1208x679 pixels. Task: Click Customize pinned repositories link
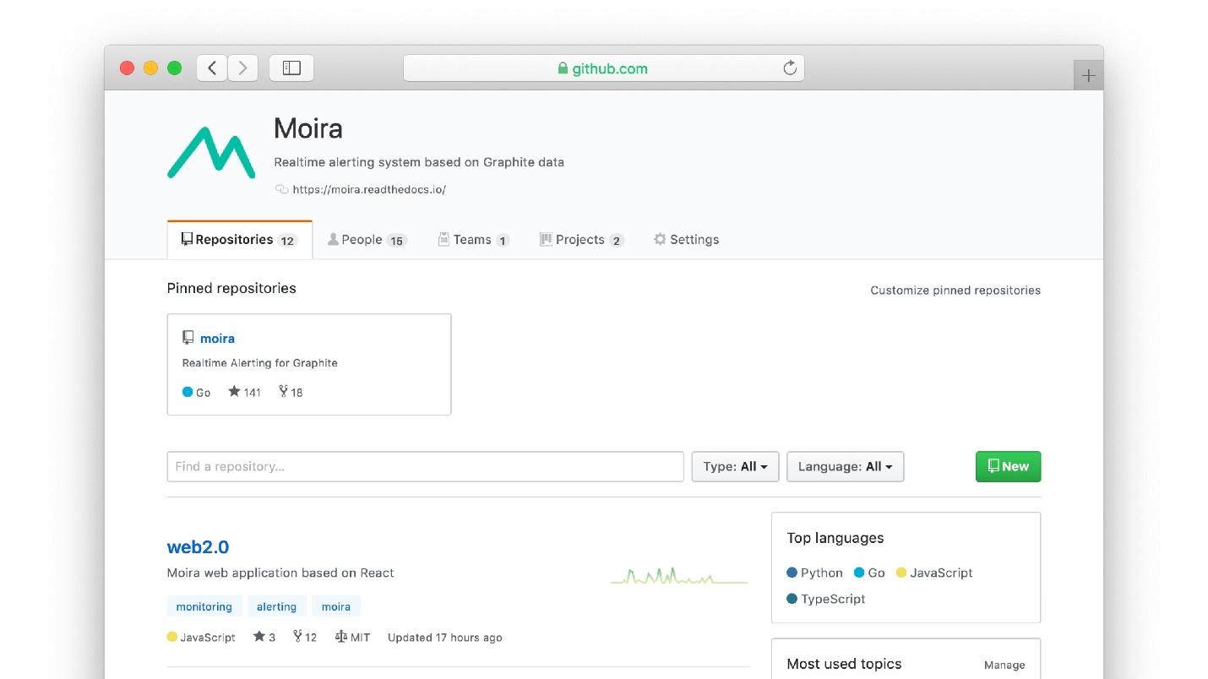955,290
